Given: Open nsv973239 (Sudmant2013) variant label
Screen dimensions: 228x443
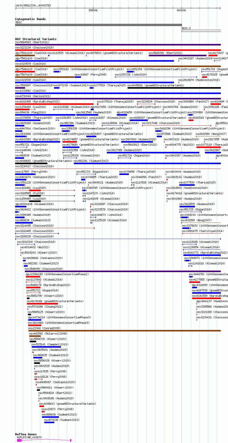Looking at the screenshot, I should point(71,85).
